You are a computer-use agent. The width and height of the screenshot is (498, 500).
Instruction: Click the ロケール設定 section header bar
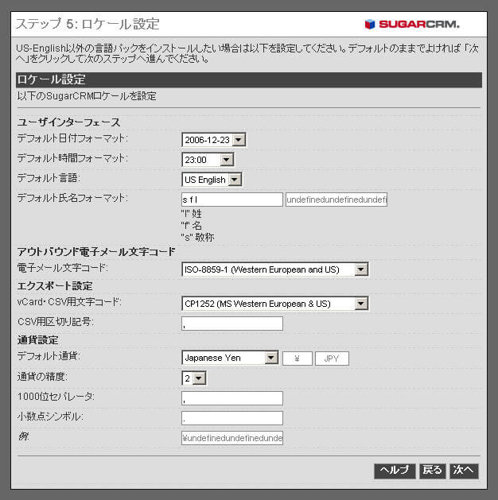click(248, 79)
